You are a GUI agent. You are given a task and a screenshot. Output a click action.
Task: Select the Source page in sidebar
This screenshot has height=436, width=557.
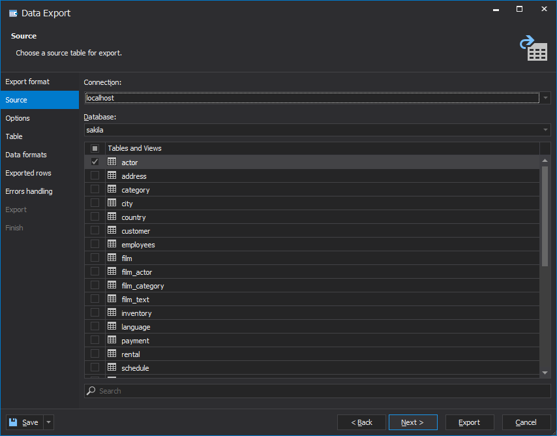(39, 100)
